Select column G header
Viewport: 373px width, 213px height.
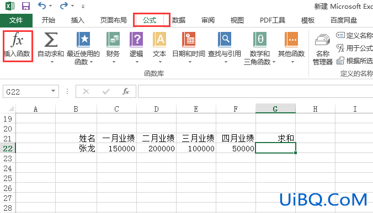275,109
